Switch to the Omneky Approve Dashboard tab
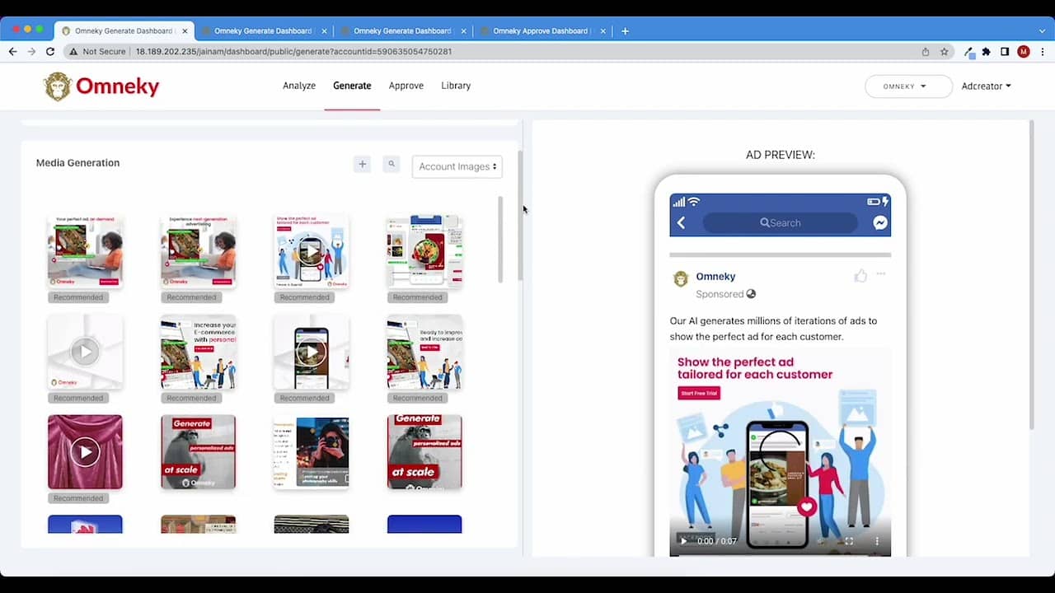This screenshot has height=593, width=1055. 540,31
